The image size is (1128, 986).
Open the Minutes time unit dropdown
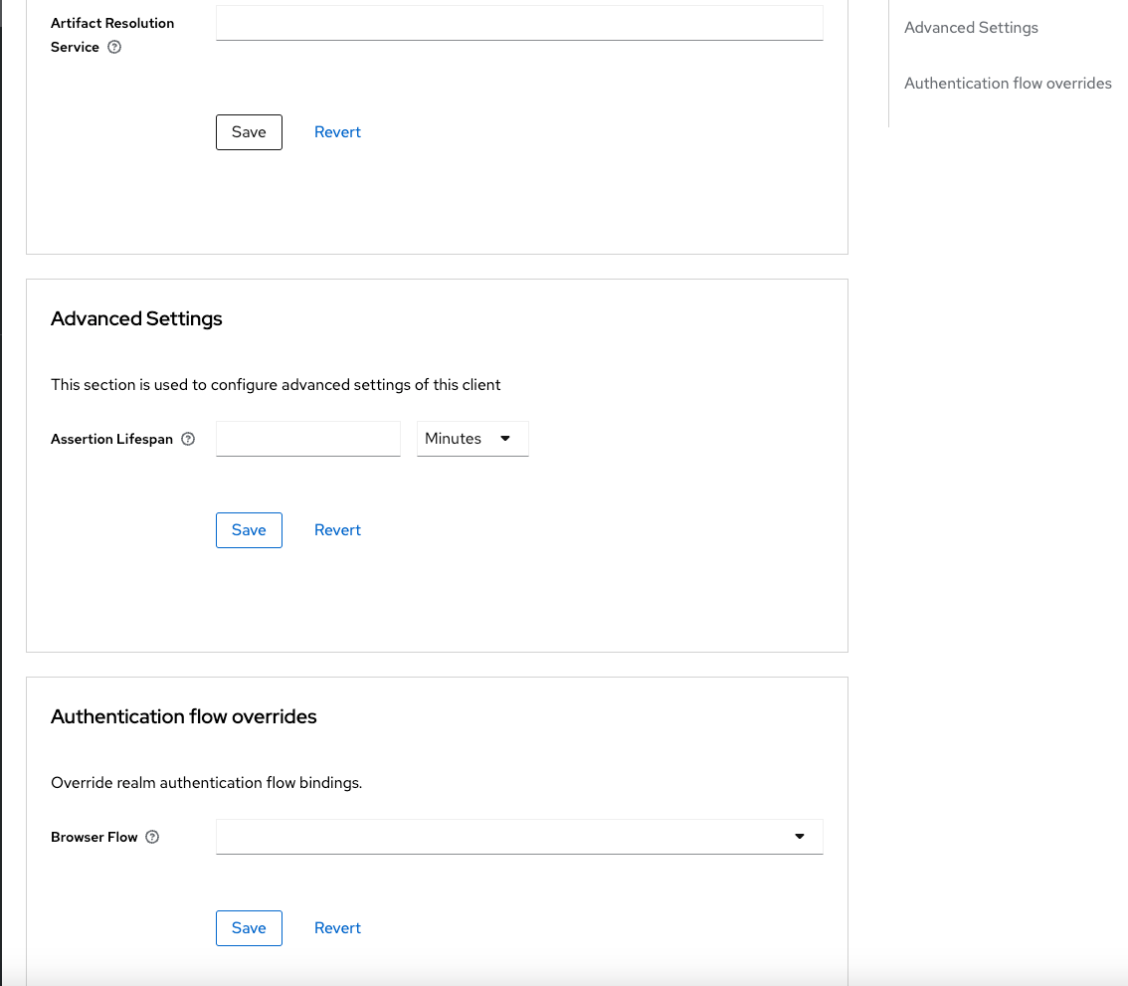pos(472,439)
